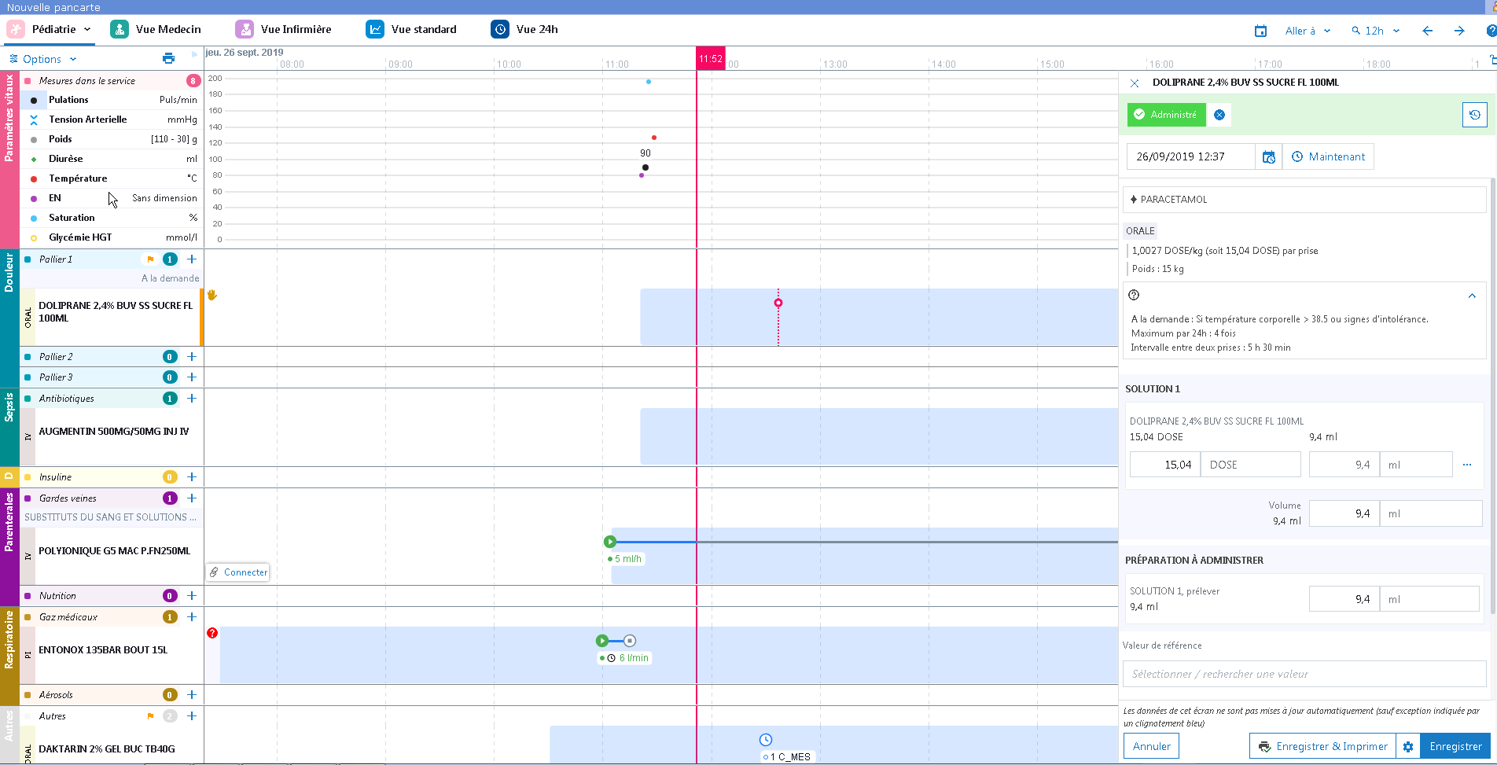Click the history icon in administration panel
The width and height of the screenshot is (1497, 765).
coord(1474,115)
